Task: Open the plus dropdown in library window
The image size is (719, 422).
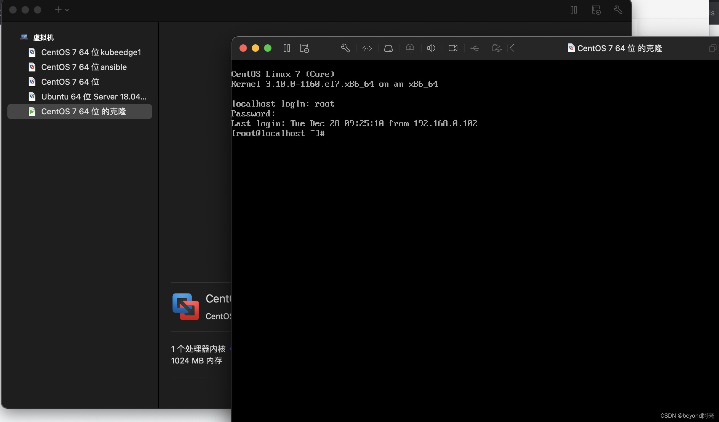Action: click(x=58, y=10)
